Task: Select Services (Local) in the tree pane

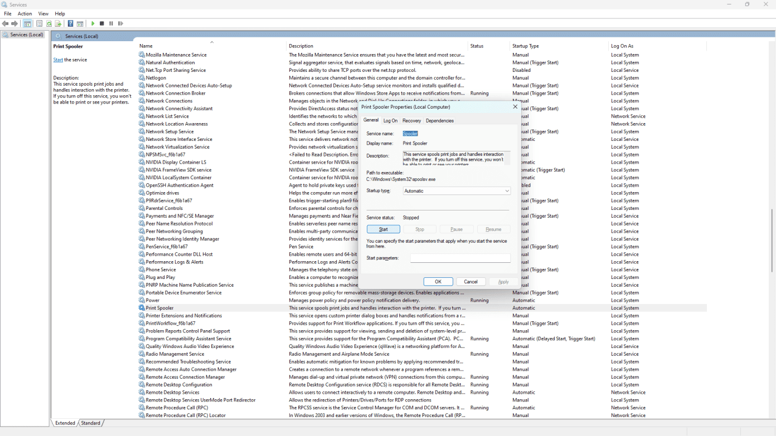Action: coord(23,34)
